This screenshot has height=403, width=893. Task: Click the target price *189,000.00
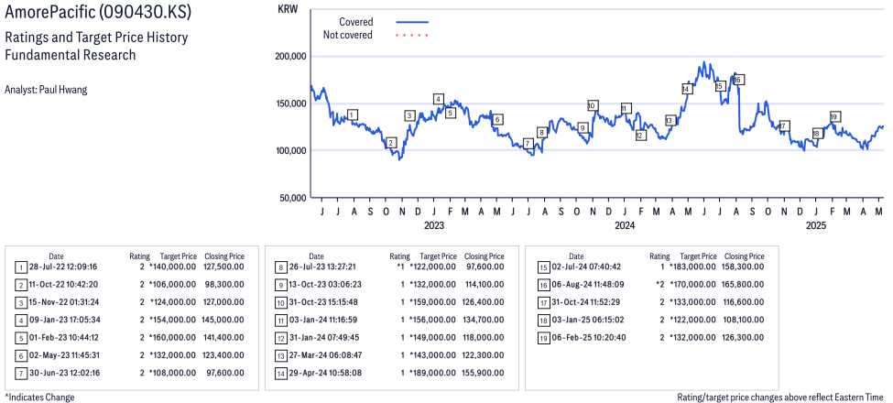tap(433, 373)
